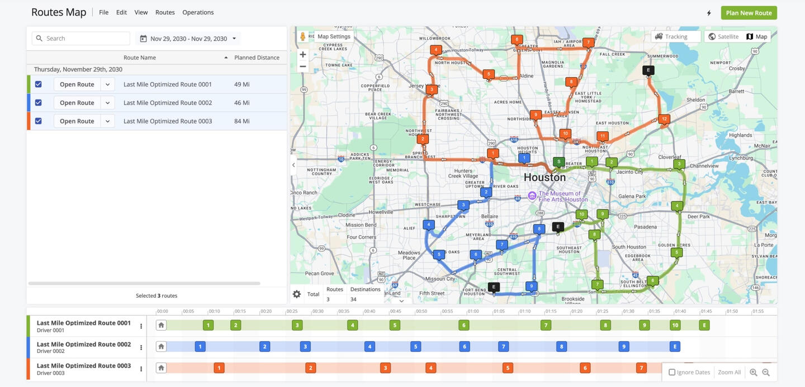Image resolution: width=805 pixels, height=387 pixels.
Task: Switch the map to Satellite view
Action: tap(723, 37)
